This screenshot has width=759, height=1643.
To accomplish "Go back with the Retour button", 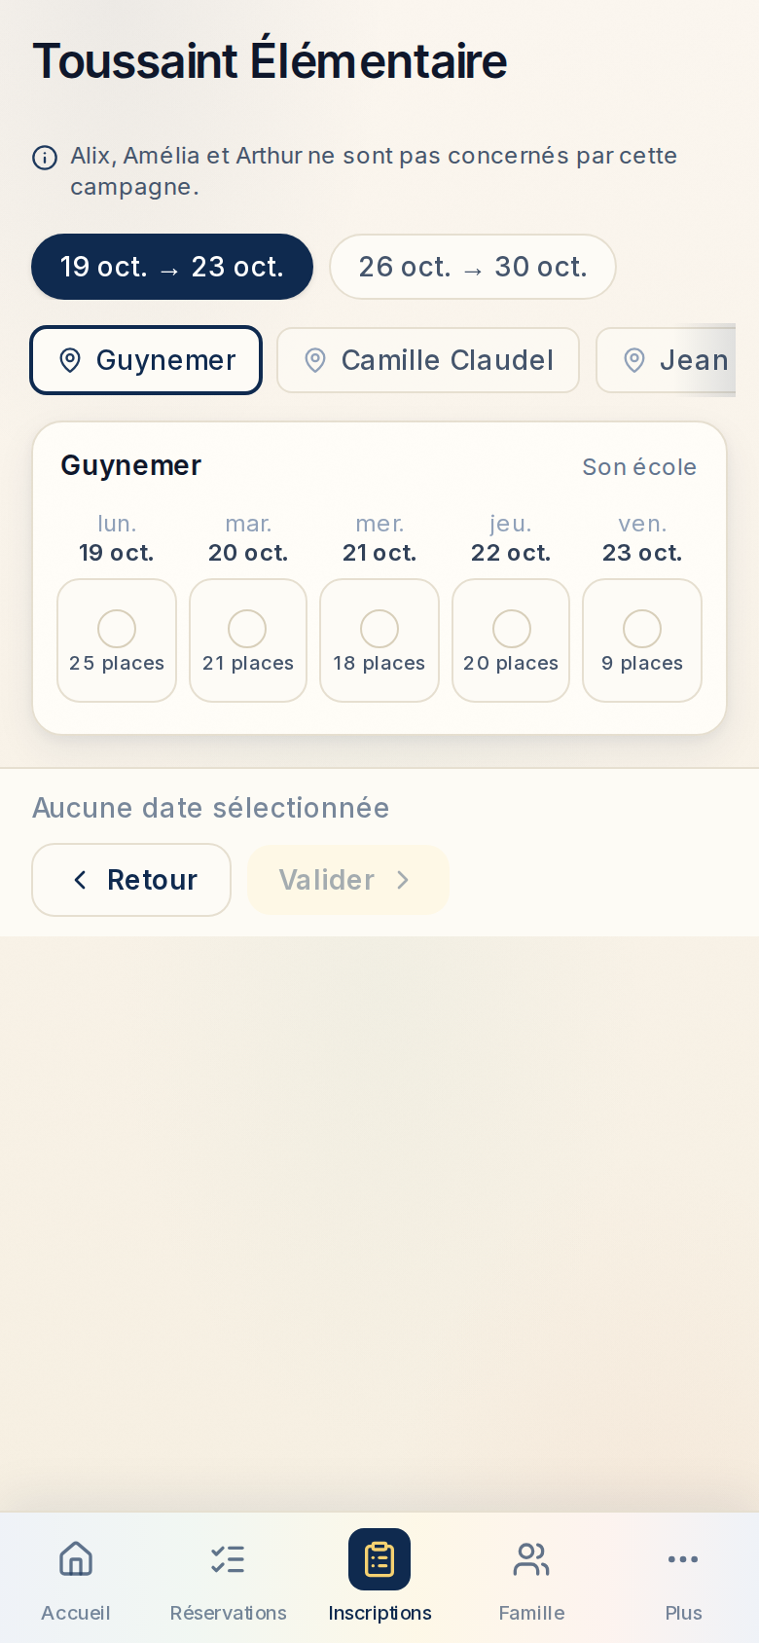I will point(131,880).
